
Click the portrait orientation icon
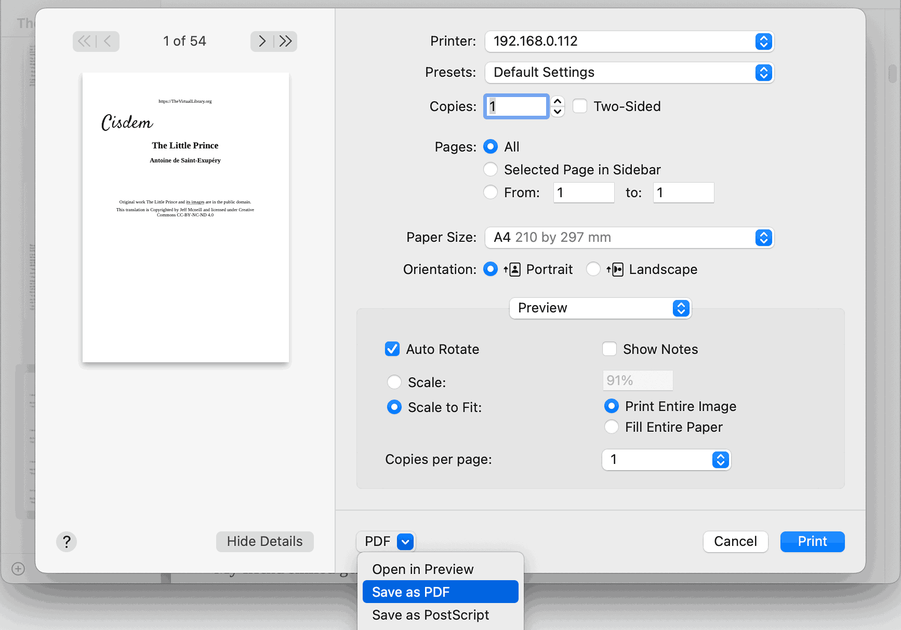[x=512, y=269]
